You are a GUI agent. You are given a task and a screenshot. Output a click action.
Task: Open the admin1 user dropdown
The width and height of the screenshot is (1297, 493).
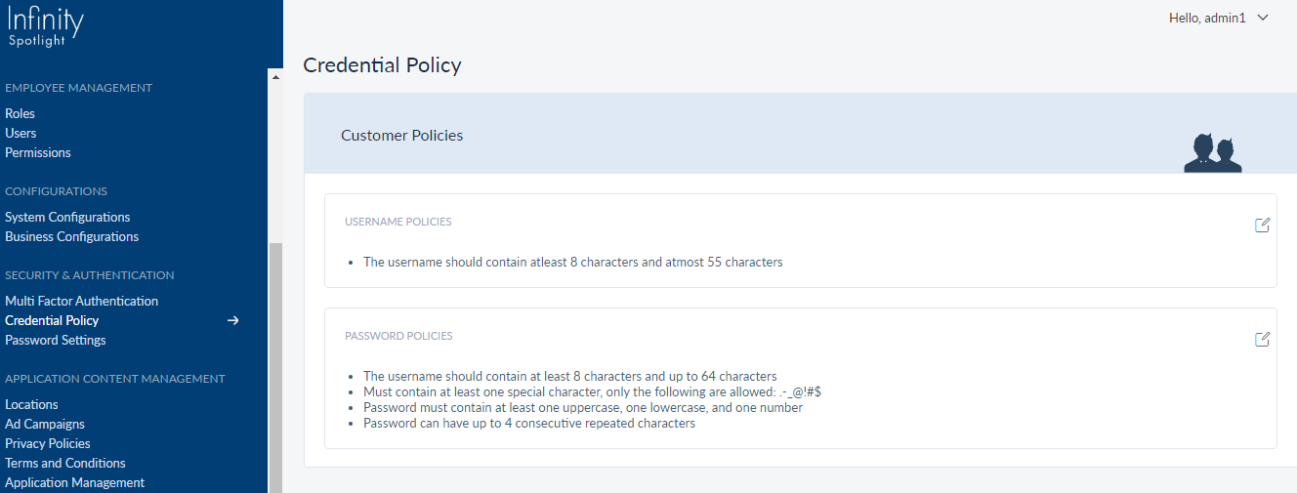tap(1218, 18)
